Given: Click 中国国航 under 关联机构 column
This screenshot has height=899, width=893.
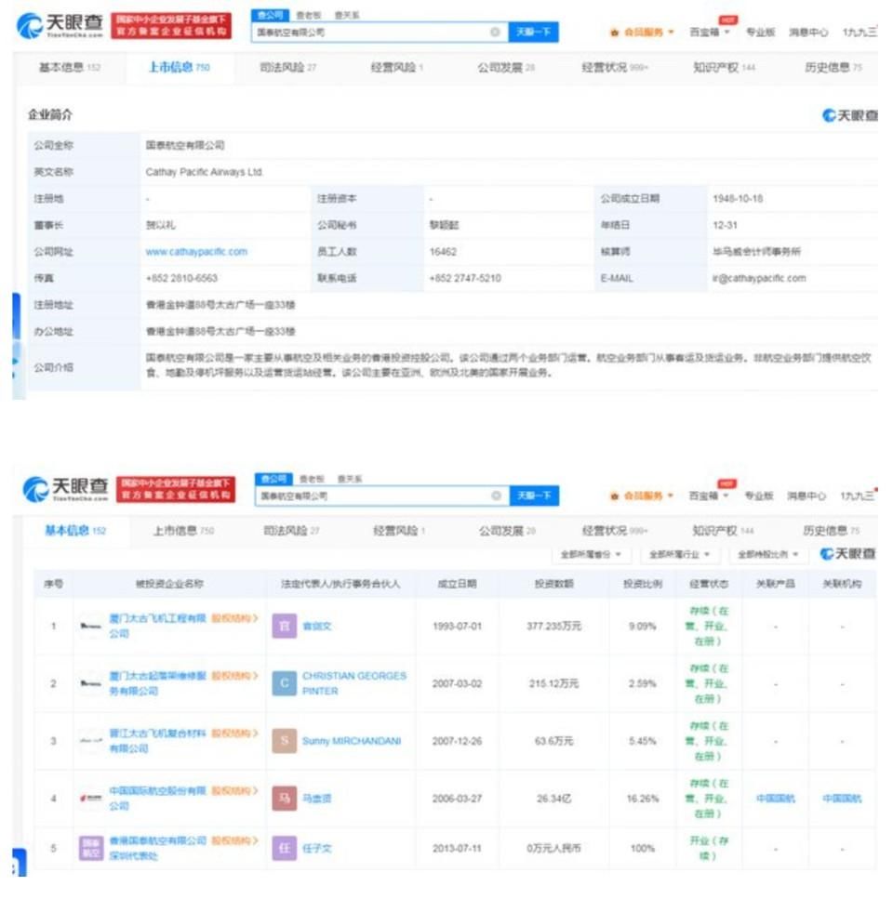Looking at the screenshot, I should click(842, 798).
